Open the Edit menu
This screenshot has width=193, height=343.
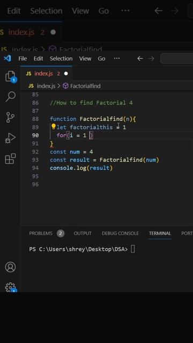38,58
